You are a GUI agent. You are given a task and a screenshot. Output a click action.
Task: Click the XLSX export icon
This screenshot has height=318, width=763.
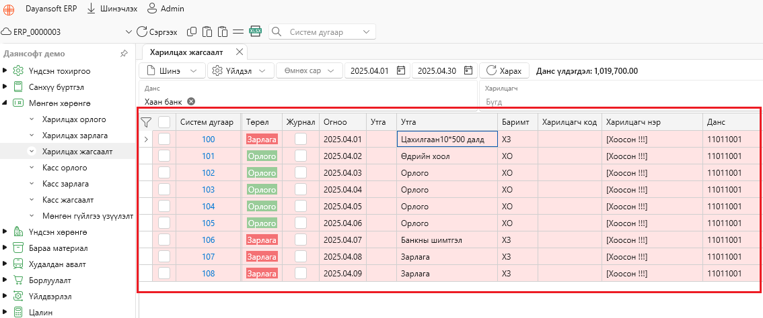tap(255, 32)
